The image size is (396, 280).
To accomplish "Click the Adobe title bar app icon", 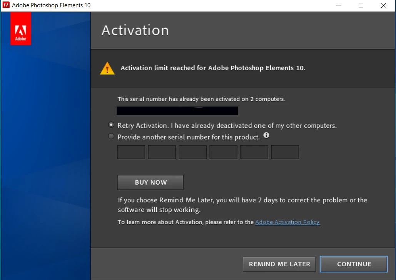I will point(6,5).
